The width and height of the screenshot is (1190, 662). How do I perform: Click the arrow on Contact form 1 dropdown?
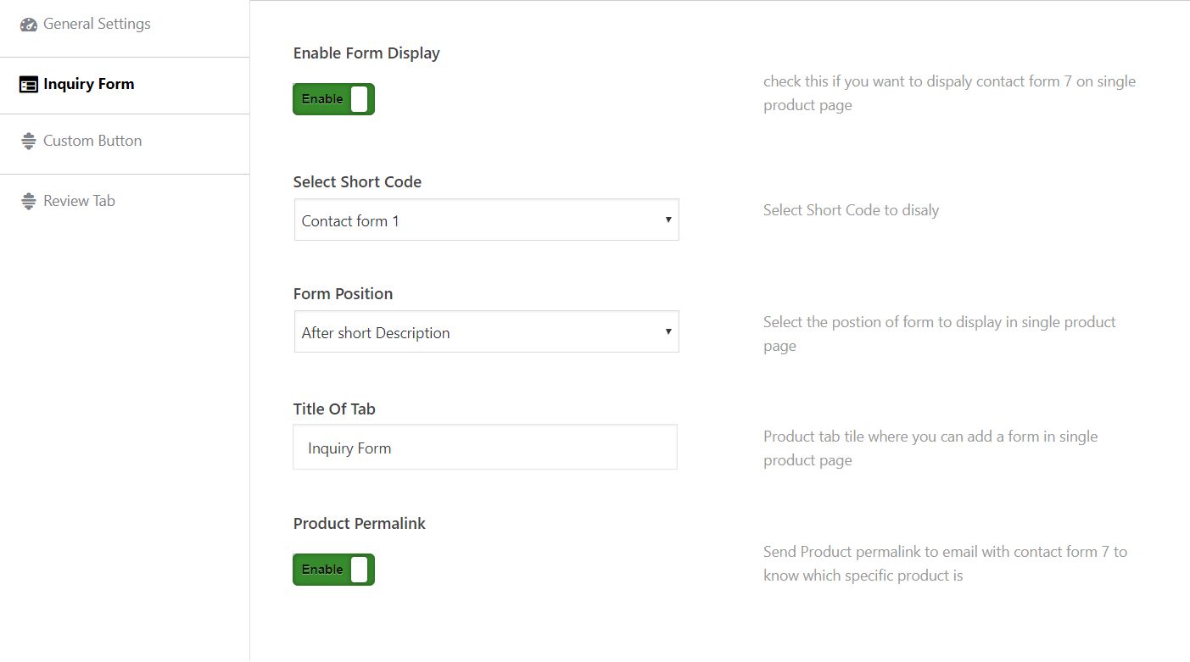pyautogui.click(x=668, y=220)
